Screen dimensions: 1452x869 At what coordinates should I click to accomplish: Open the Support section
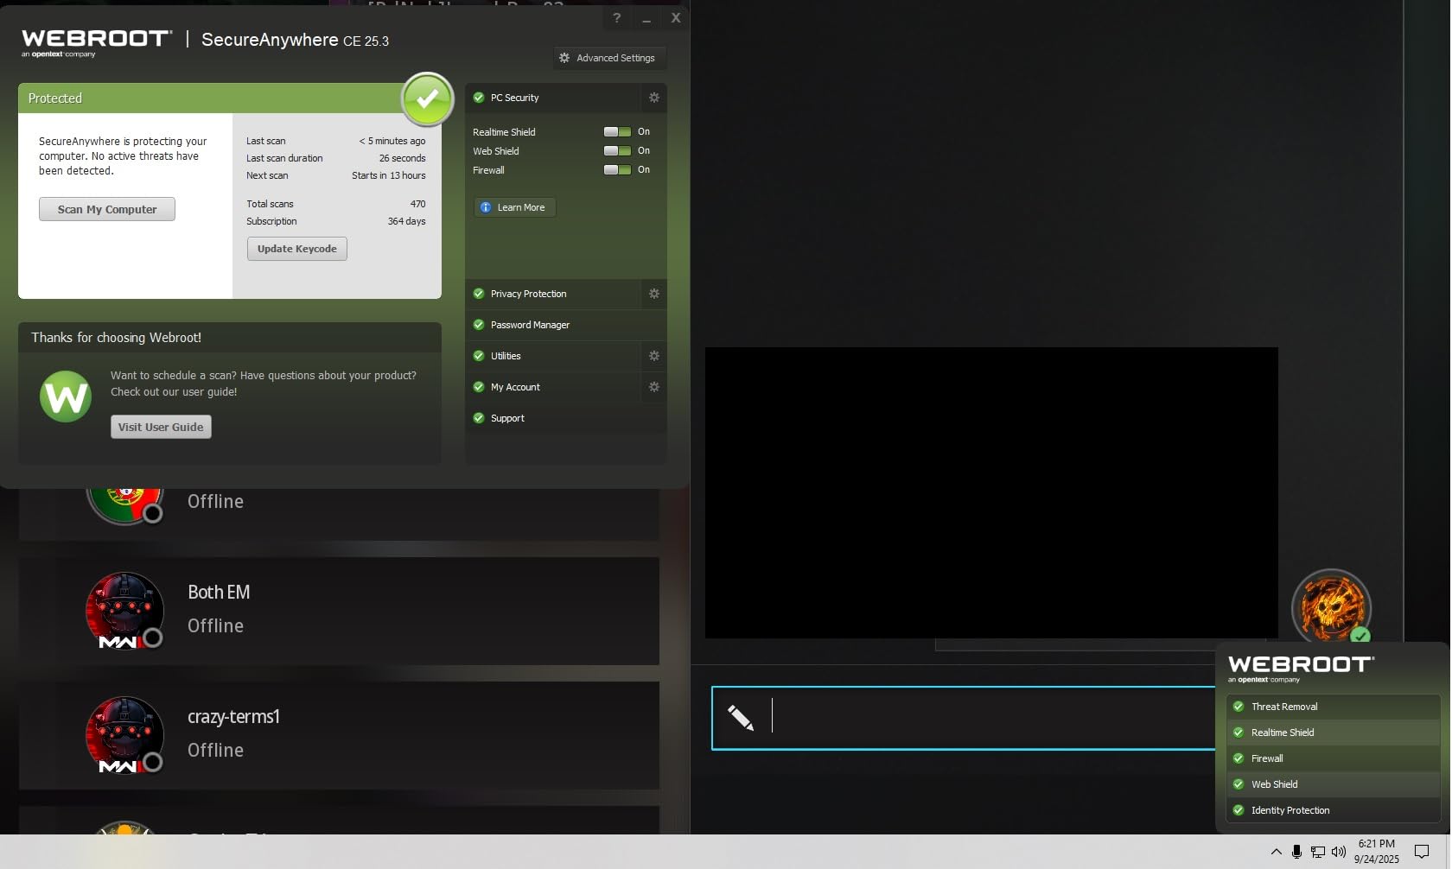[565, 418]
